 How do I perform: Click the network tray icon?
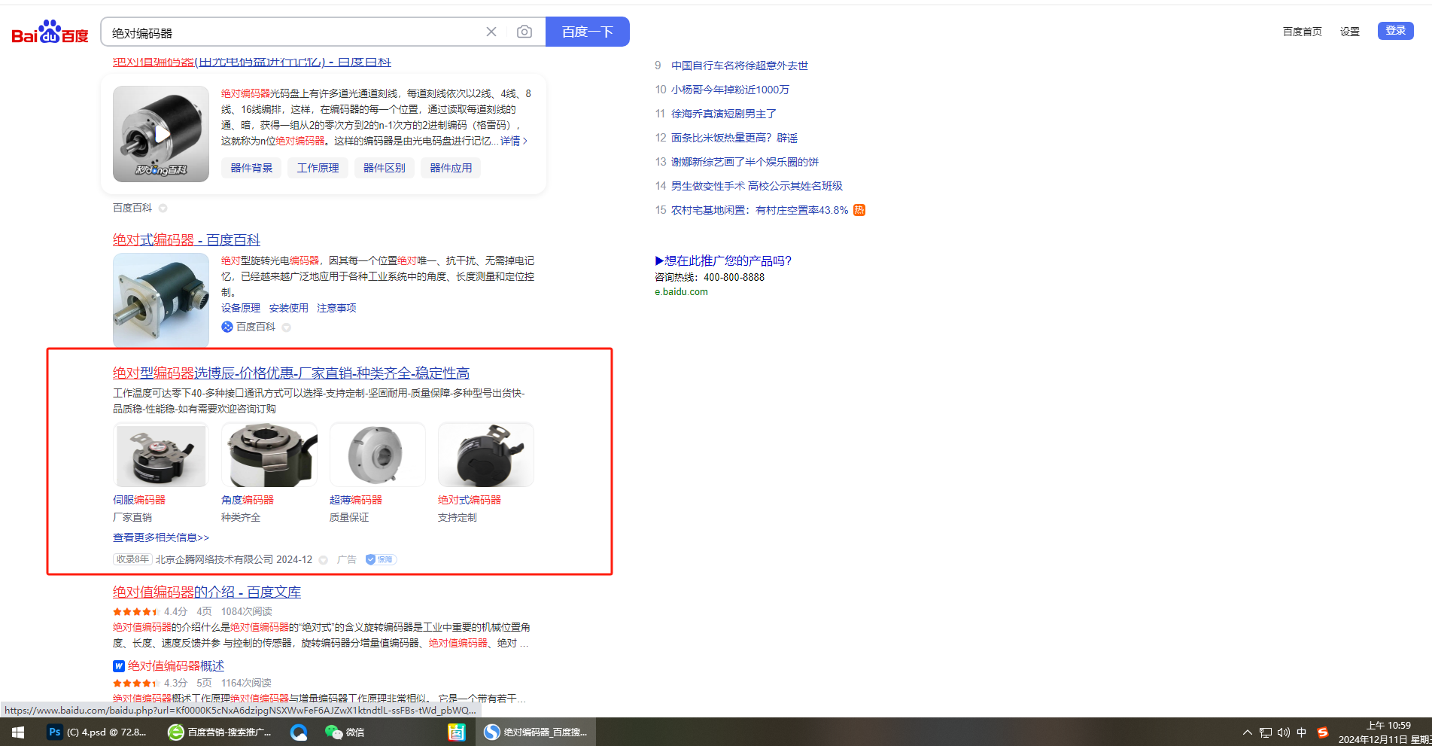1266,732
